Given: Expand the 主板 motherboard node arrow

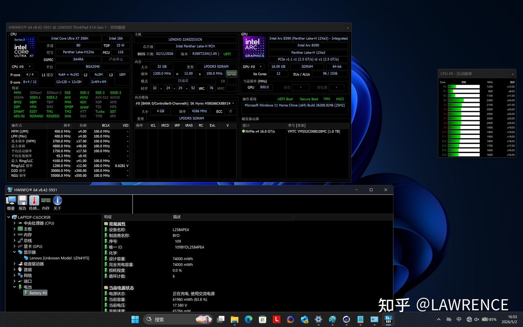Looking at the screenshot, I should click(x=15, y=229).
